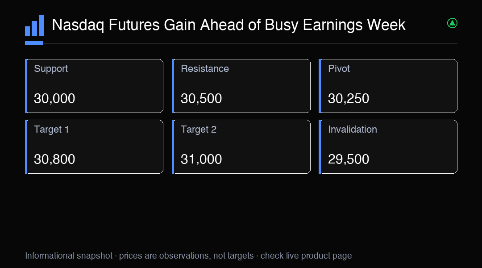Click the Resistance label text
This screenshot has width=482, height=268.
coord(205,69)
